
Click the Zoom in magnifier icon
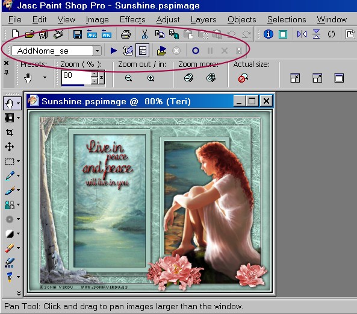[151, 78]
